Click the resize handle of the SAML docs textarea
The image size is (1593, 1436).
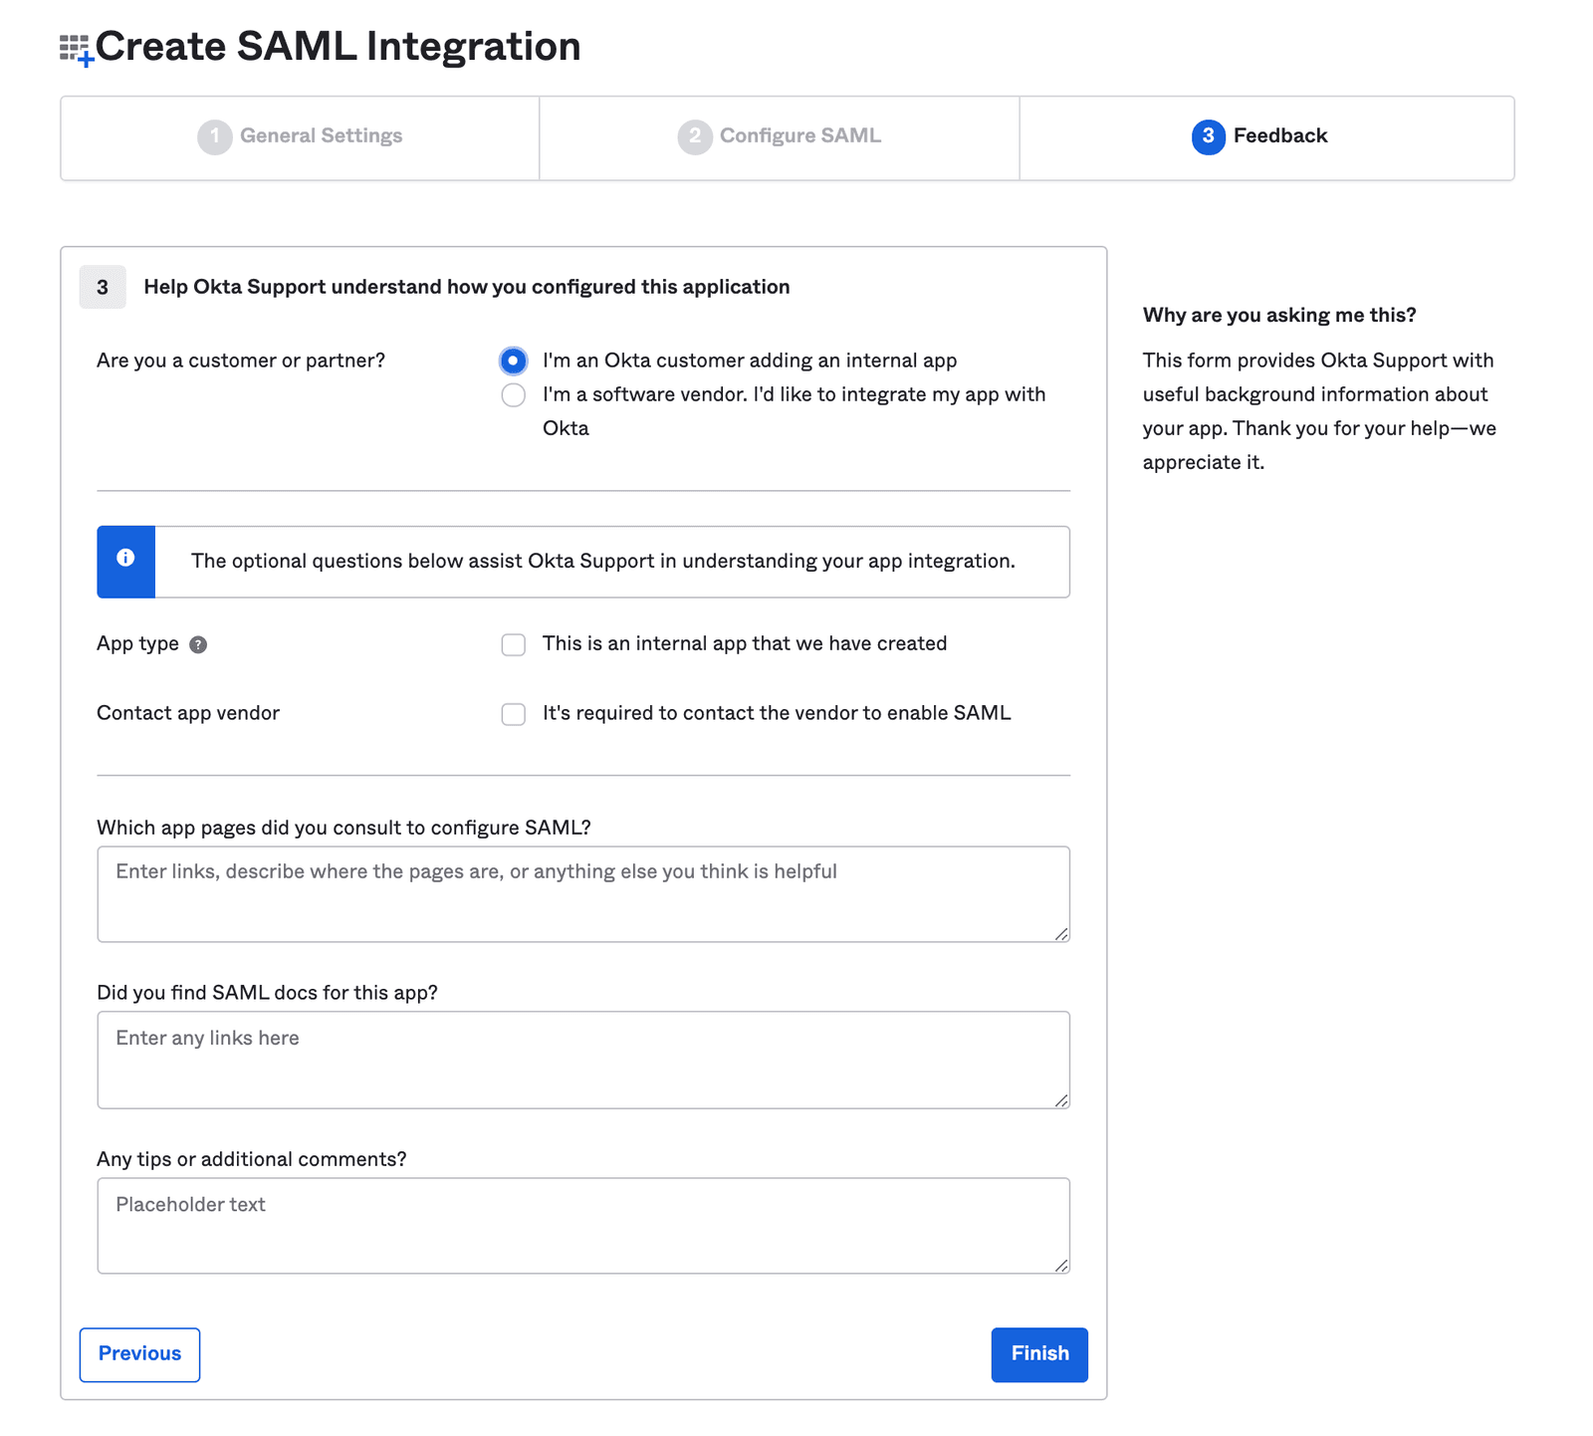pyautogui.click(x=1062, y=1099)
